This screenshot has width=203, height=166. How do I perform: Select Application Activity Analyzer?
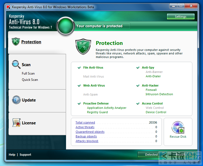(107, 108)
